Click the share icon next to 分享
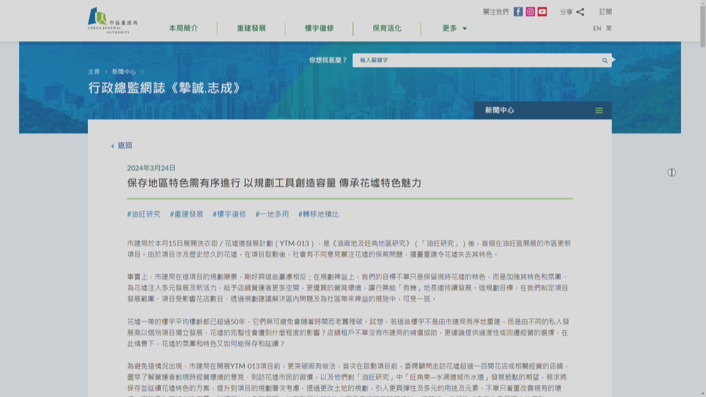 click(581, 12)
